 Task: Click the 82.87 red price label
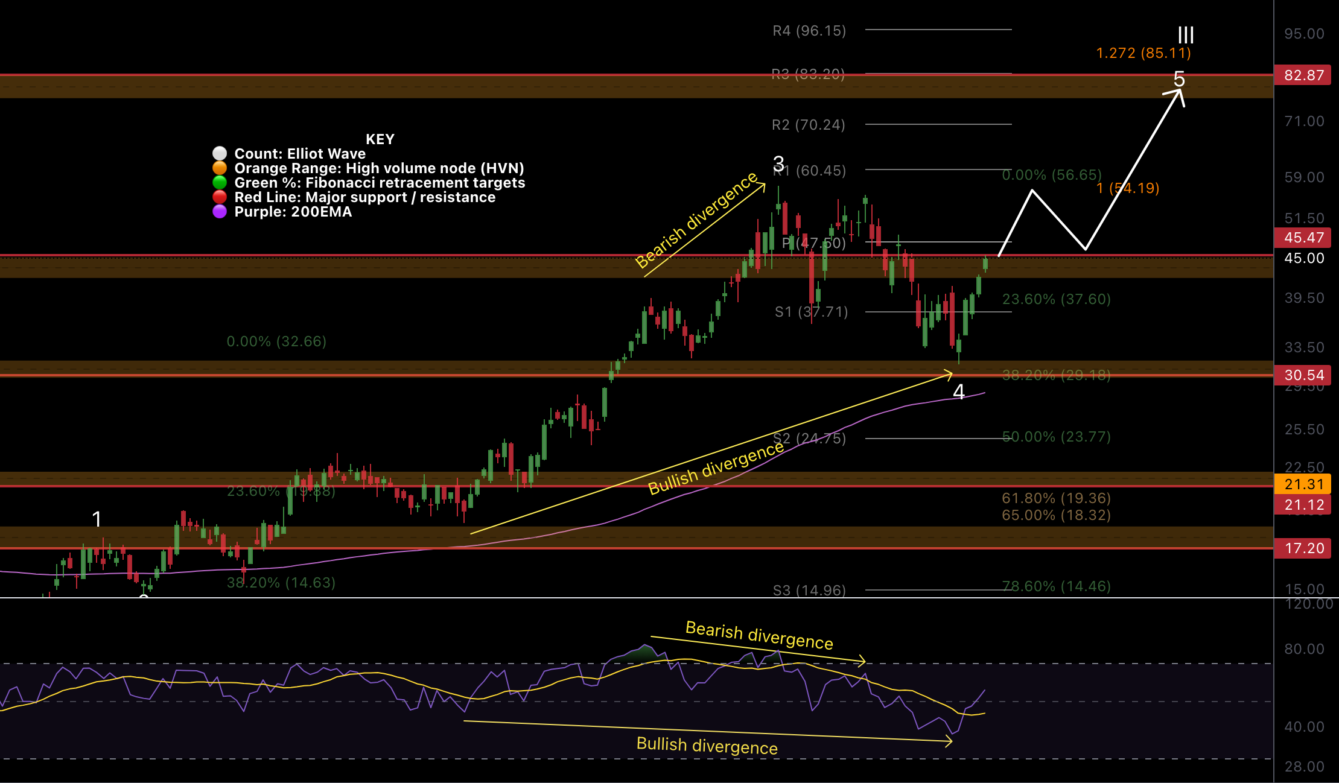pyautogui.click(x=1303, y=75)
